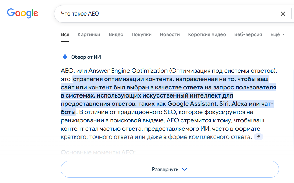Switch to the 'Видео' tab
The height and width of the screenshot is (183, 294).
116,34
